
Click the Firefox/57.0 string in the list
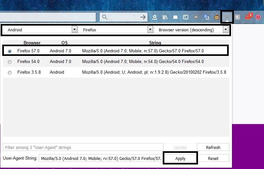(143, 51)
